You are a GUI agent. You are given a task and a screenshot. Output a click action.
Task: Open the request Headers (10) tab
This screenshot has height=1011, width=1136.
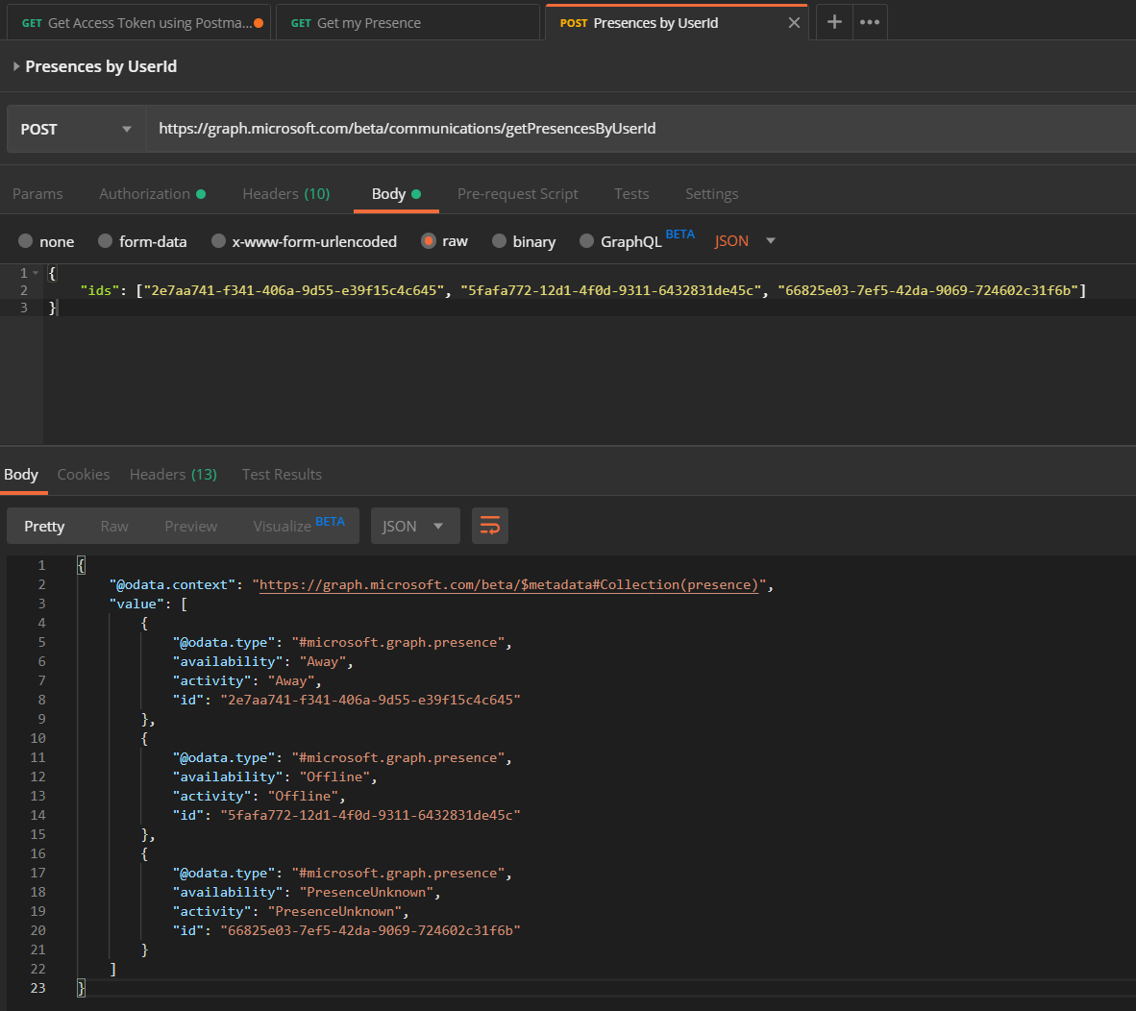pos(285,194)
